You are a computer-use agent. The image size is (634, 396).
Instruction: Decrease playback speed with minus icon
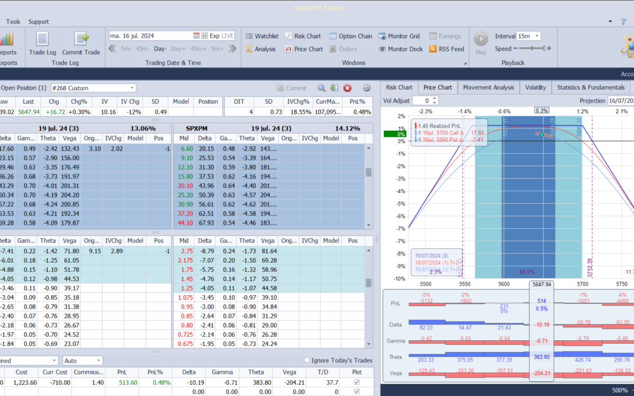tap(515, 49)
